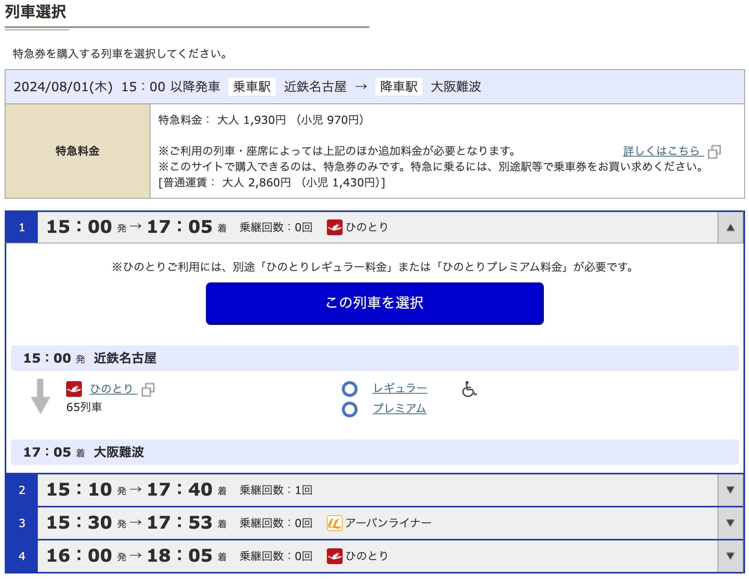Click the 大人 1,930円 fare text
This screenshot has height=579, width=749.
251,120
